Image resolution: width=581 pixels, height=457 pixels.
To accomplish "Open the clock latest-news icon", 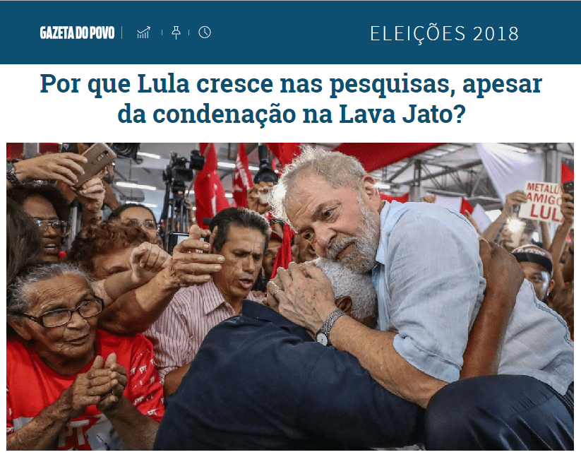I will [x=205, y=32].
